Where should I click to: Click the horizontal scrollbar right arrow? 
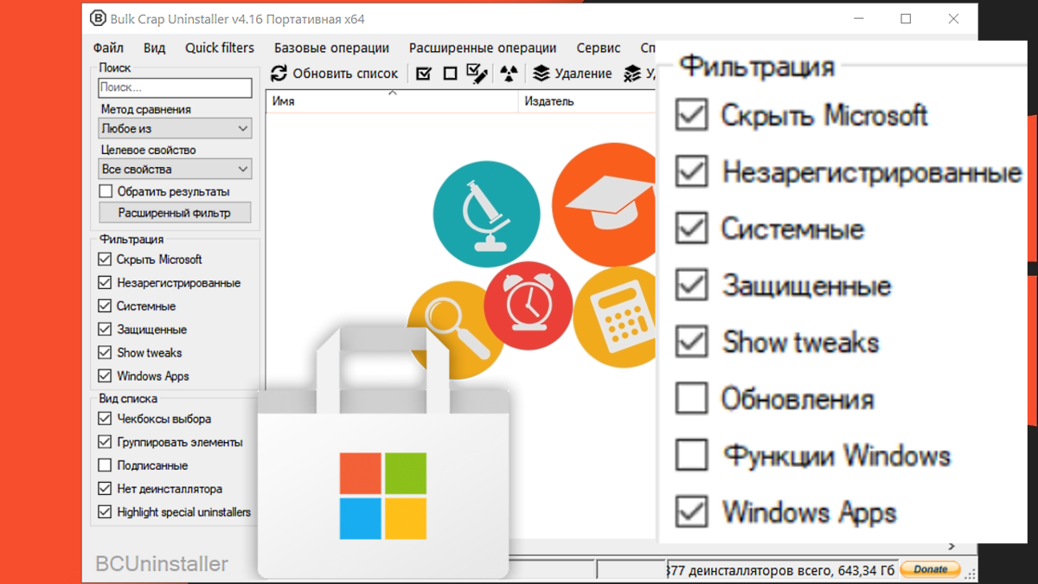(x=951, y=547)
